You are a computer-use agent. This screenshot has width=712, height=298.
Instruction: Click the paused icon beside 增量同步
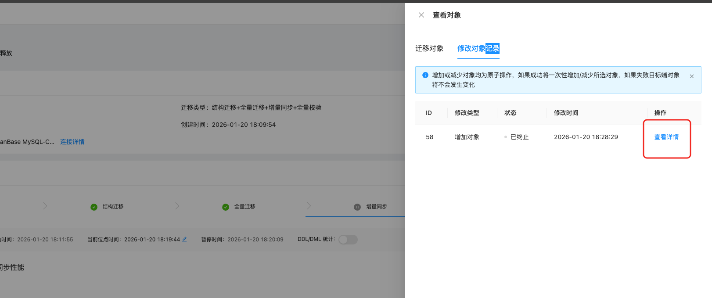coord(357,207)
